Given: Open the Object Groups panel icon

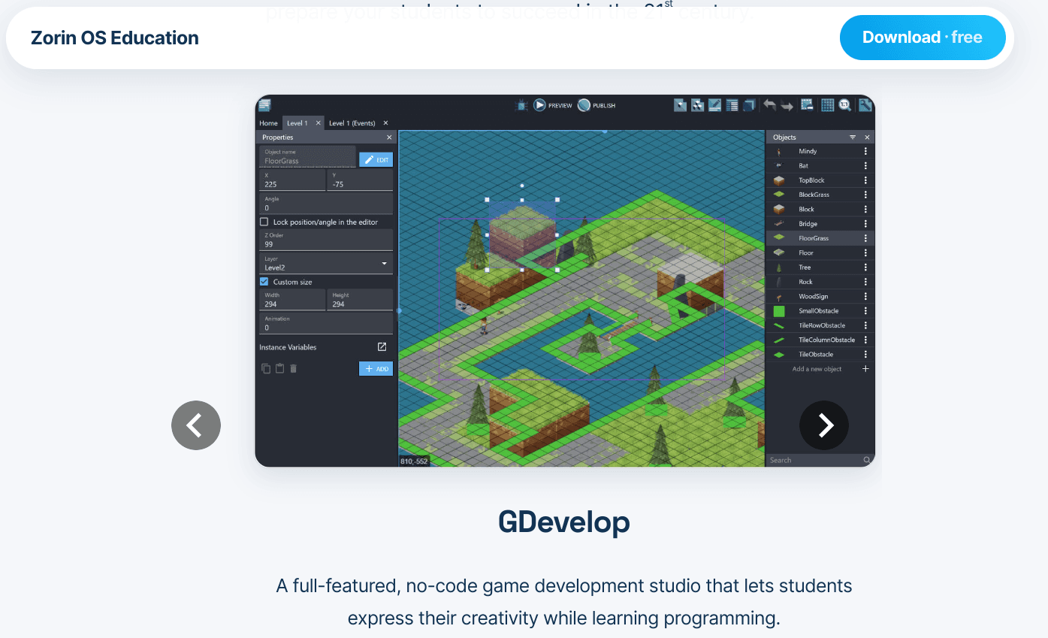Looking at the screenshot, I should click(697, 105).
